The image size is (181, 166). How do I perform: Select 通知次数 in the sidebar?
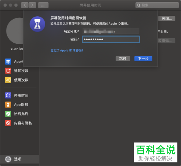tap(21, 71)
